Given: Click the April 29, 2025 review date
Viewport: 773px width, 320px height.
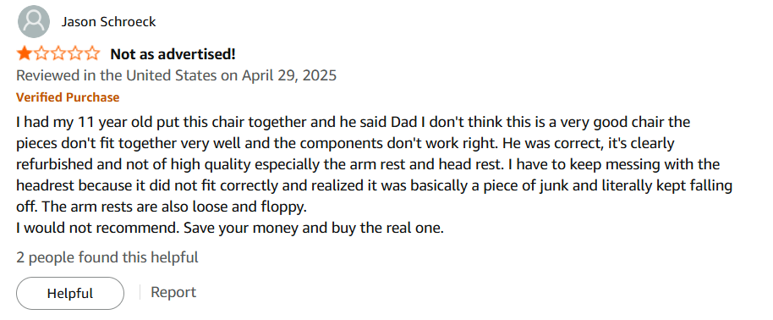Looking at the screenshot, I should (x=289, y=75).
